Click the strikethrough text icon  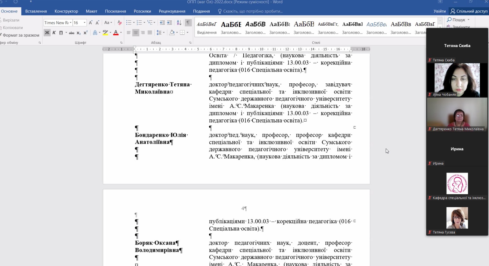72,33
